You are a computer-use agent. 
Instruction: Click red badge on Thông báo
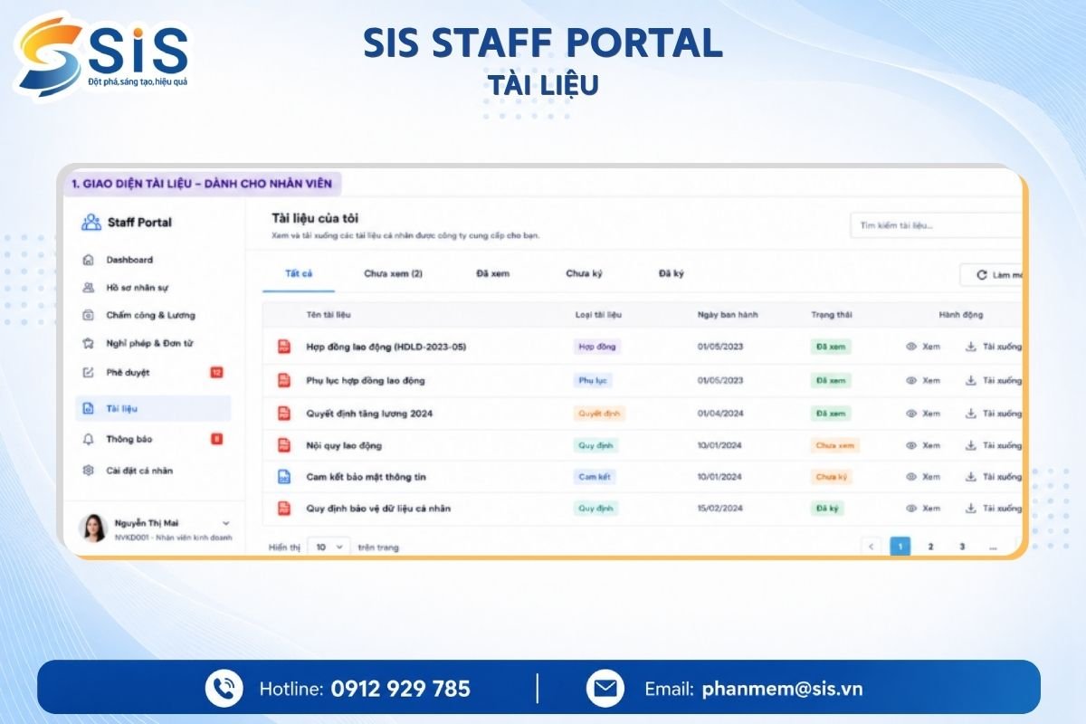pyautogui.click(x=216, y=439)
